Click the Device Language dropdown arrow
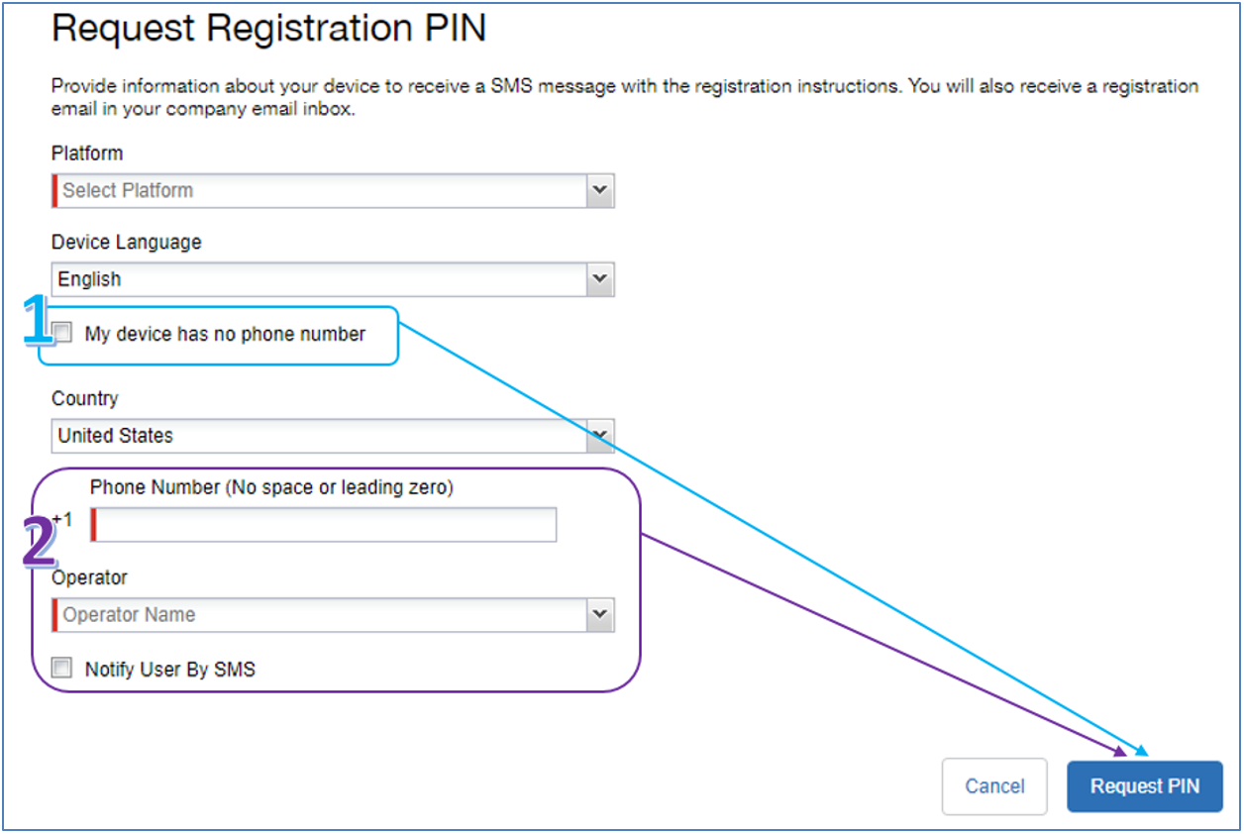 (x=600, y=279)
